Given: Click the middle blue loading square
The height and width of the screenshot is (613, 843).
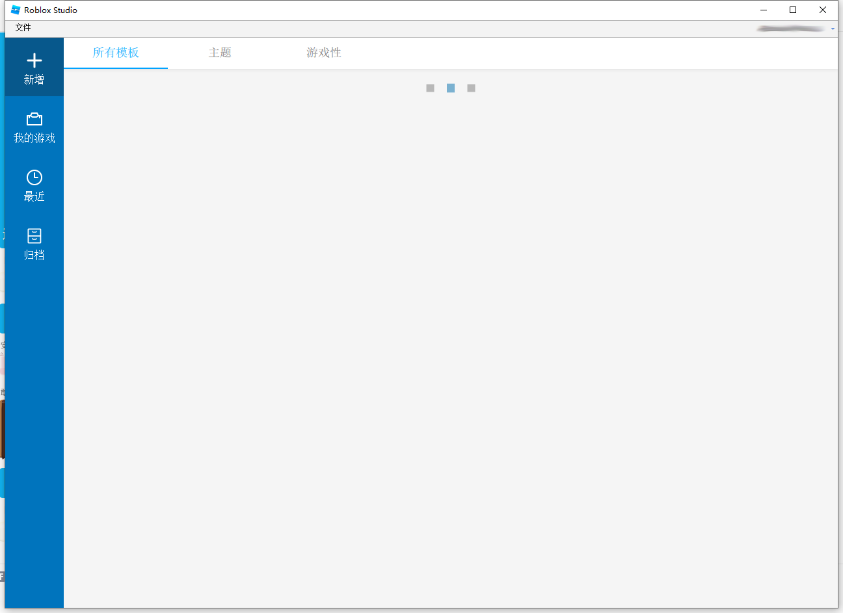Looking at the screenshot, I should pos(451,88).
